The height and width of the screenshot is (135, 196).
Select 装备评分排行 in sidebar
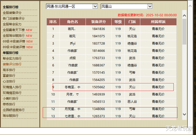tap(12, 64)
